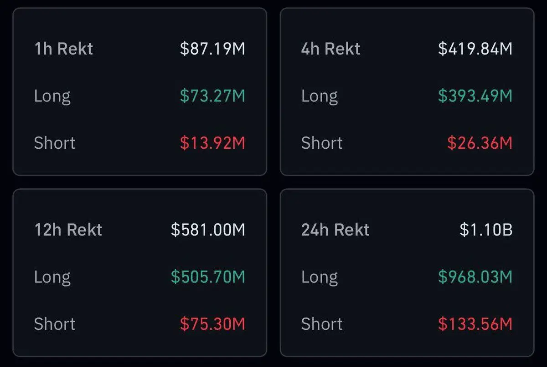Viewport: 547px width, 367px height.
Task: Click the Long label in 1h card
Action: point(52,96)
